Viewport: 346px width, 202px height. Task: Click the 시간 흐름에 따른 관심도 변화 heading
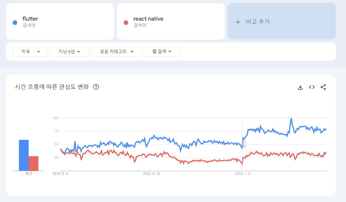(52, 87)
